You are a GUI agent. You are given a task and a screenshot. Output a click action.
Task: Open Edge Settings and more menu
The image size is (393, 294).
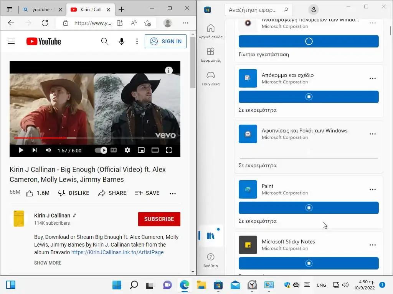(185, 23)
